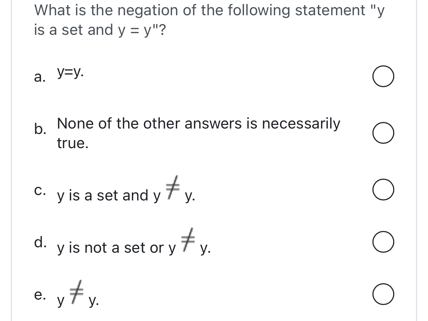This screenshot has width=428, height=321.
Task: Select radio button for answer a
Action: pos(383,76)
